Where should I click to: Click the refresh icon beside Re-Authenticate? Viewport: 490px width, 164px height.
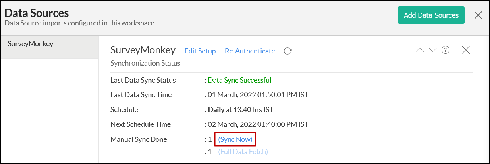(x=288, y=51)
